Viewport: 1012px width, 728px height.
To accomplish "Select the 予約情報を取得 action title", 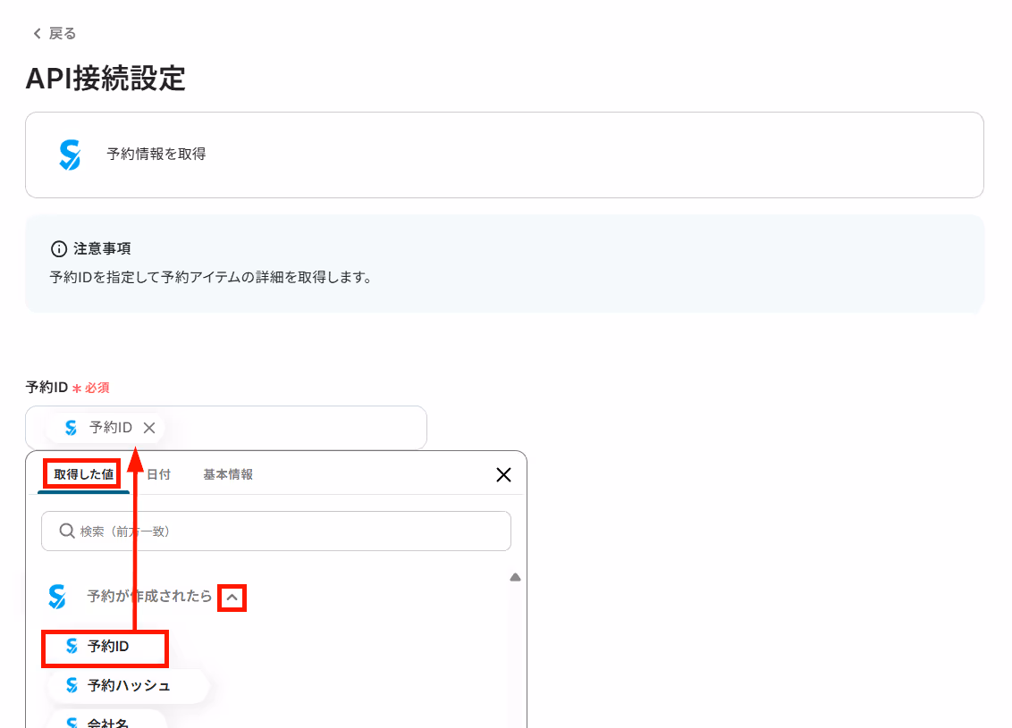I will coord(156,155).
